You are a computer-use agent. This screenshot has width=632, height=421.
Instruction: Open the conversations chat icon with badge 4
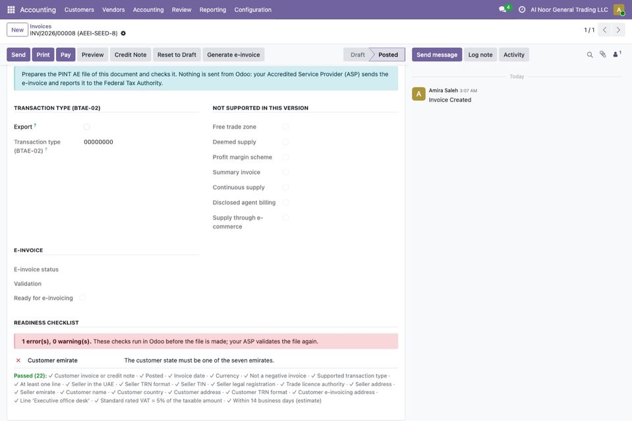[504, 9]
